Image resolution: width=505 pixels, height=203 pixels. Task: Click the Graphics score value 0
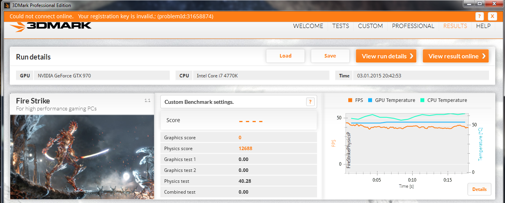[240, 138]
